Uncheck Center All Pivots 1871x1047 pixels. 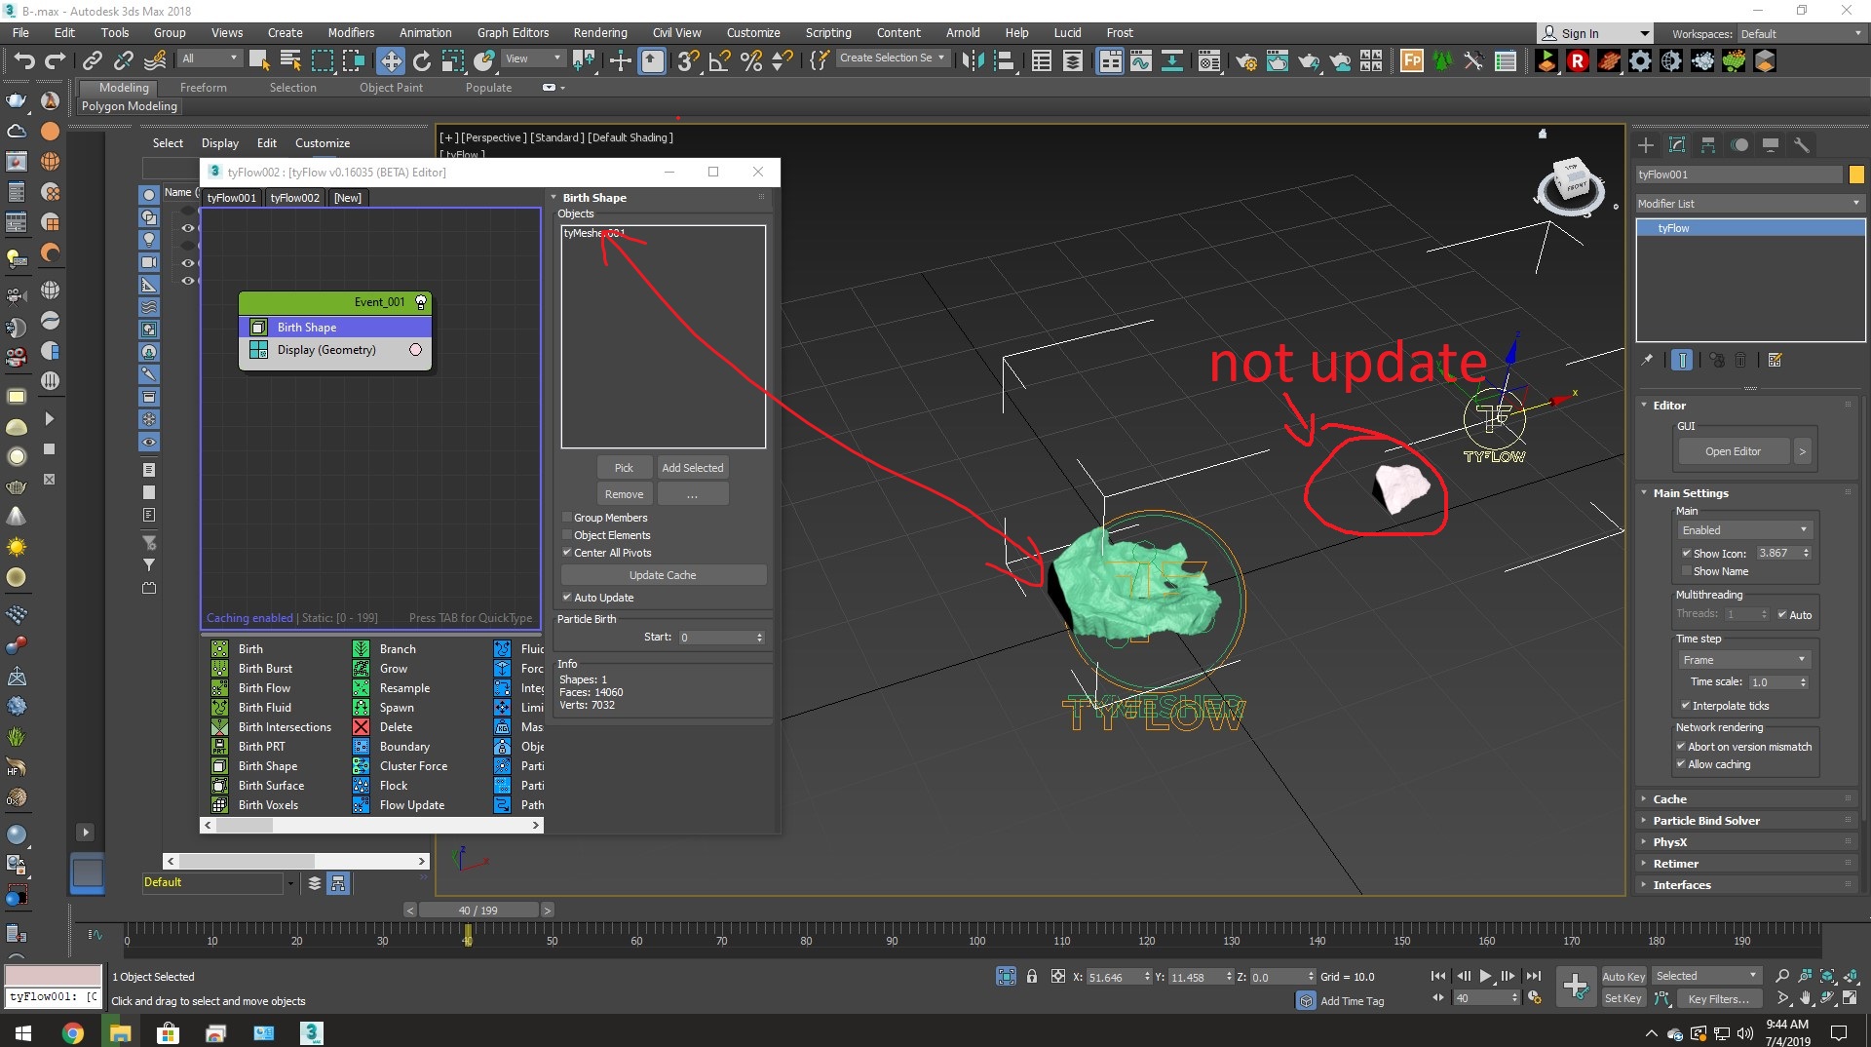[567, 553]
